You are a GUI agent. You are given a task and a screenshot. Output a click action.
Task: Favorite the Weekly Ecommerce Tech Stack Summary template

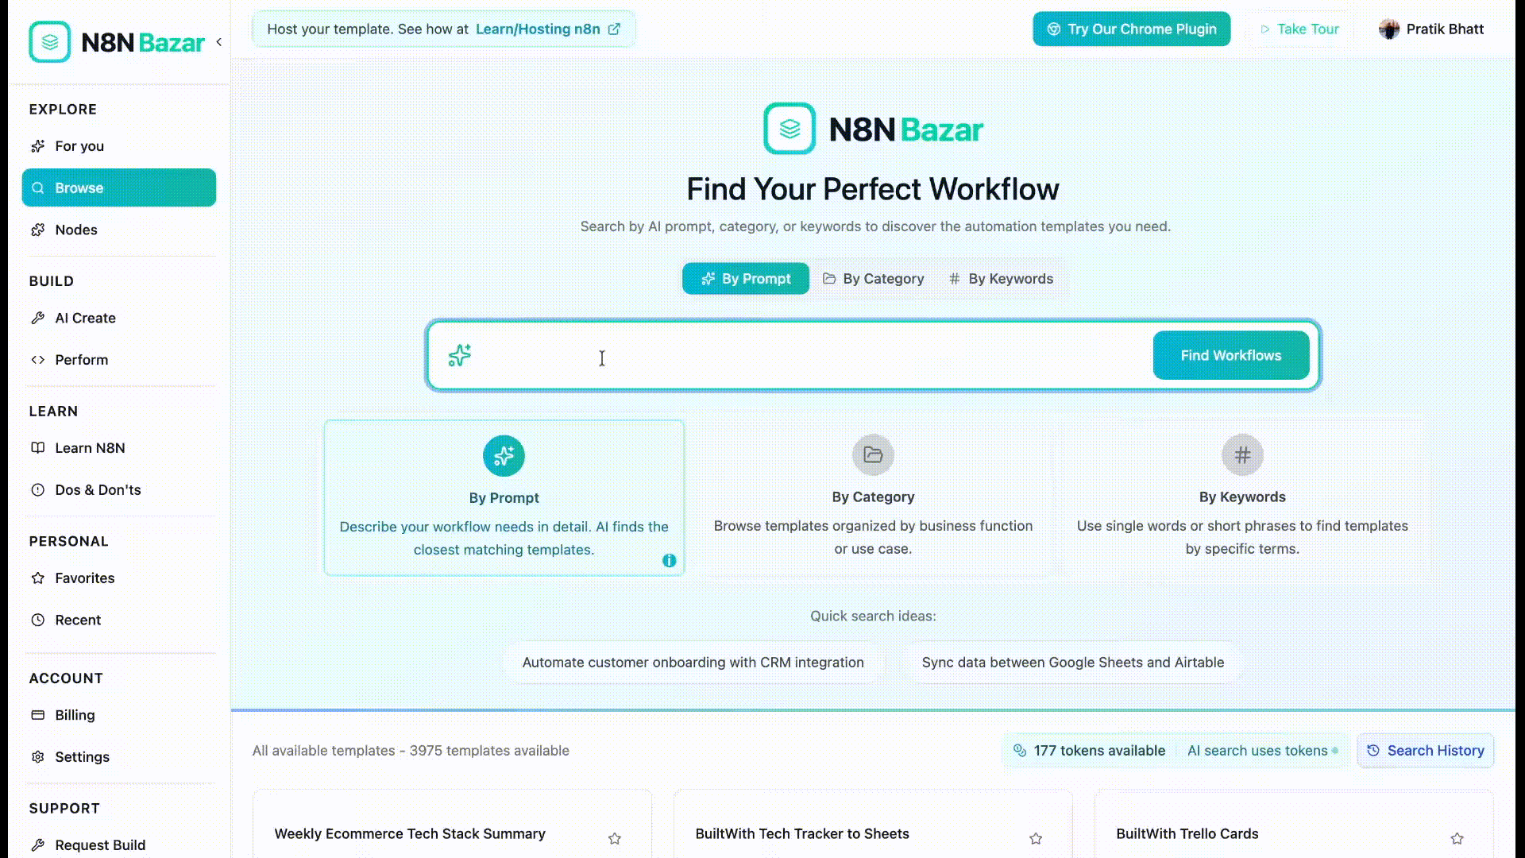[x=614, y=838]
